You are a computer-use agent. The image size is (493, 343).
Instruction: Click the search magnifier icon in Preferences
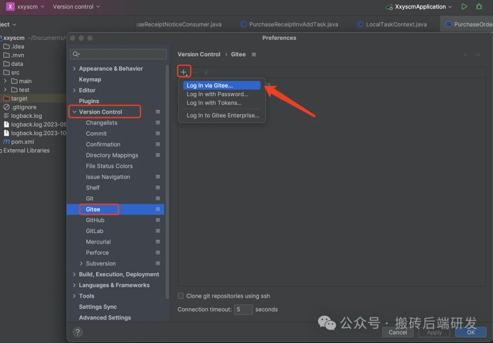[x=76, y=54]
